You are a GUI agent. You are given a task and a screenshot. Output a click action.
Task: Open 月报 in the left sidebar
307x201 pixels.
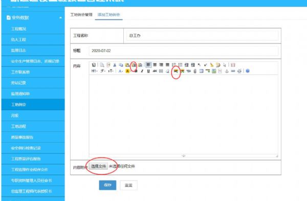15,116
